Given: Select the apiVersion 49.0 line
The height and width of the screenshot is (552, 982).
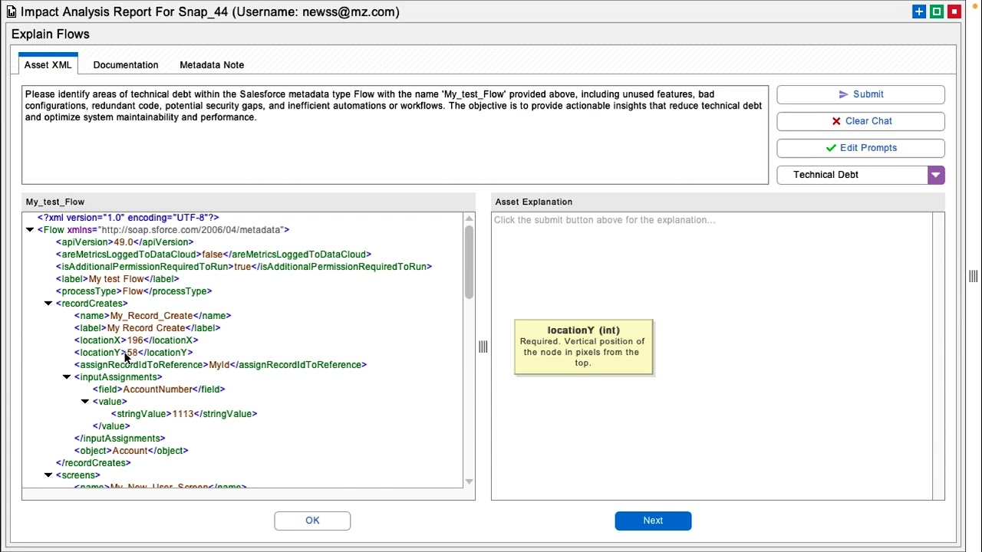Looking at the screenshot, I should [124, 242].
